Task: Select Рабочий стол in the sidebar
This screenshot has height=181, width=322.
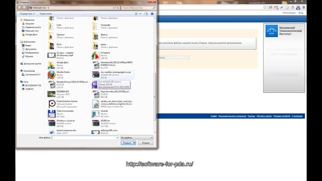Action: pyautogui.click(x=30, y=31)
